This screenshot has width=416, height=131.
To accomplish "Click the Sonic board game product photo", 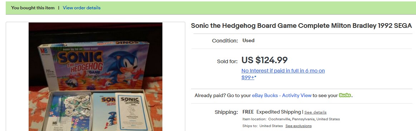I will click(96, 77).
